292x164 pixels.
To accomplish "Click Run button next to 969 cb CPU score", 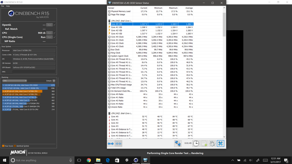I will pos(49,33).
